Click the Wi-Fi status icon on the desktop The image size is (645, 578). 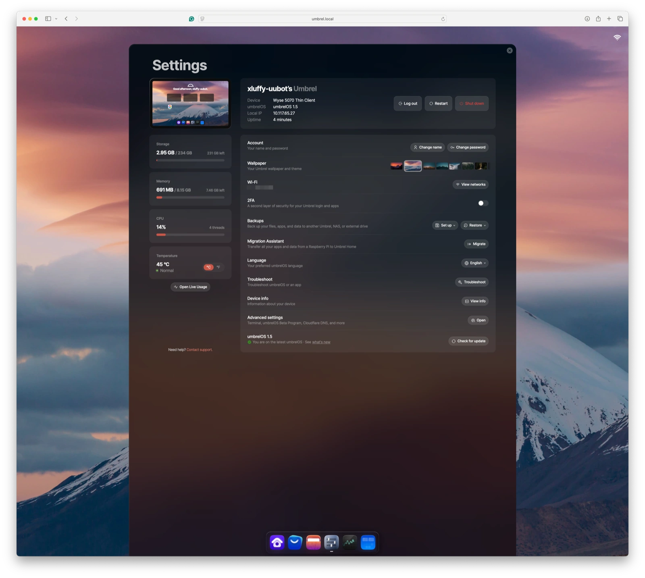point(617,37)
